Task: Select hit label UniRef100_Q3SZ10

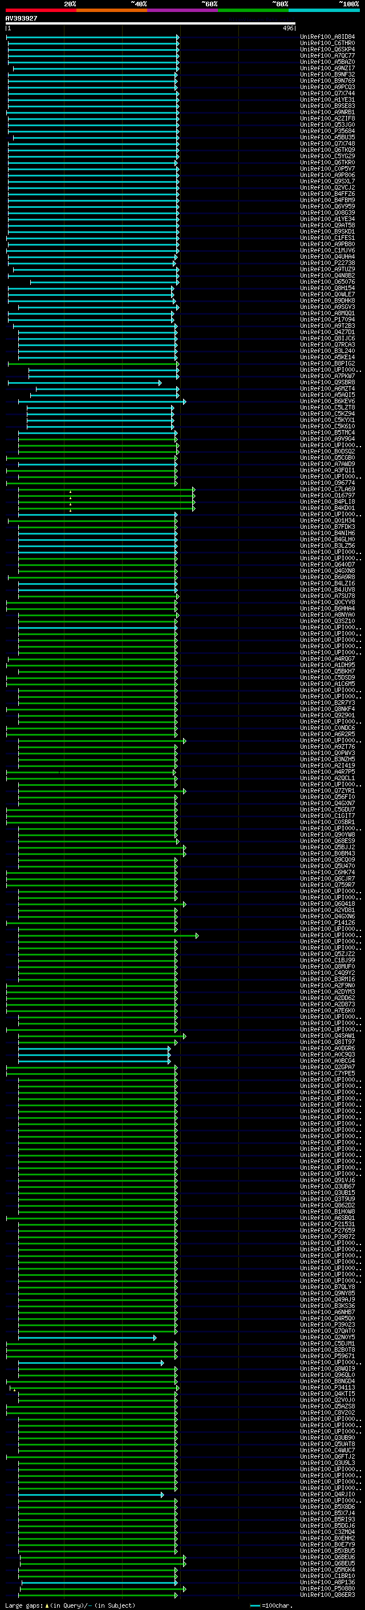Action: [x=327, y=621]
